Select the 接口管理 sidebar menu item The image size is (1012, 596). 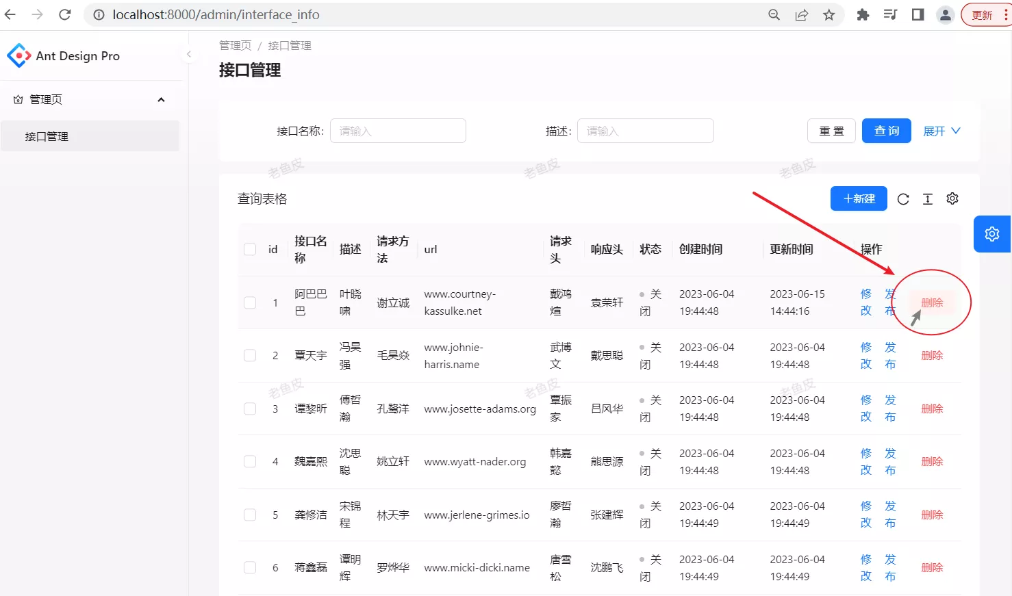point(90,136)
